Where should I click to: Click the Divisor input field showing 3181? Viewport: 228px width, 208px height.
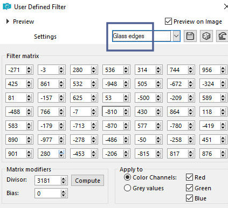point(48,181)
